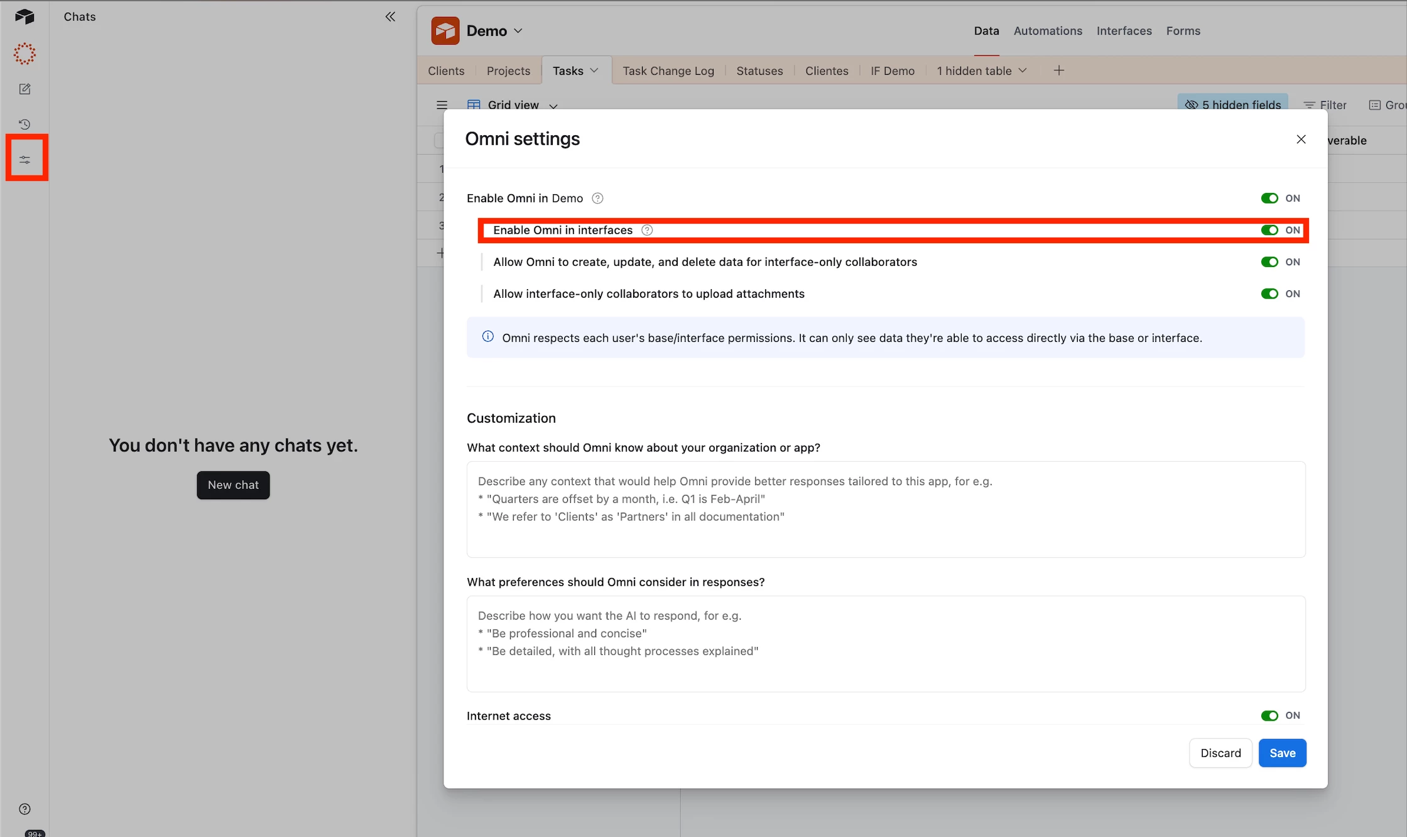
Task: Click the Omni red dotted circle icon
Action: pos(24,54)
